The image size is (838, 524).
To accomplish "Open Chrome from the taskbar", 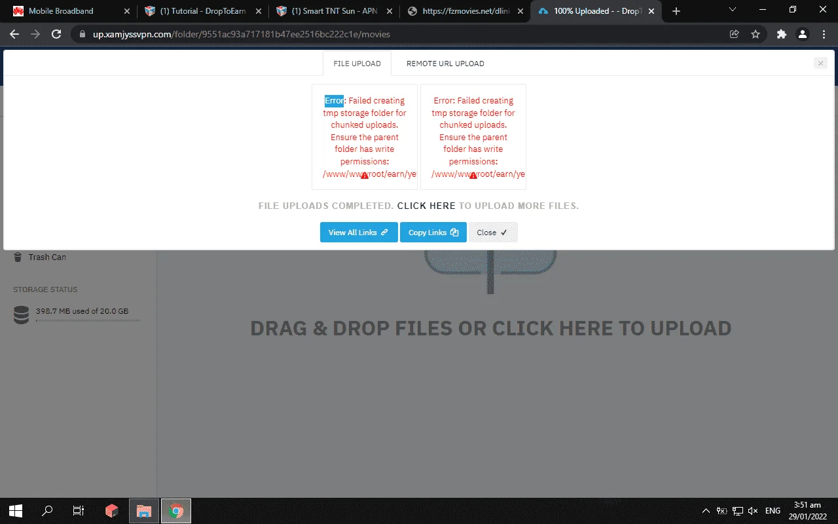I will pos(176,511).
